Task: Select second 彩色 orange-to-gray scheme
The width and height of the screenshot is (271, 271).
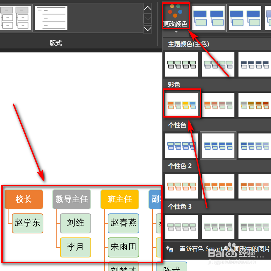Action: (218, 105)
